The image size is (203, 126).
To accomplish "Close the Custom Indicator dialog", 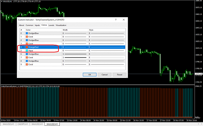I will (x=124, y=20).
